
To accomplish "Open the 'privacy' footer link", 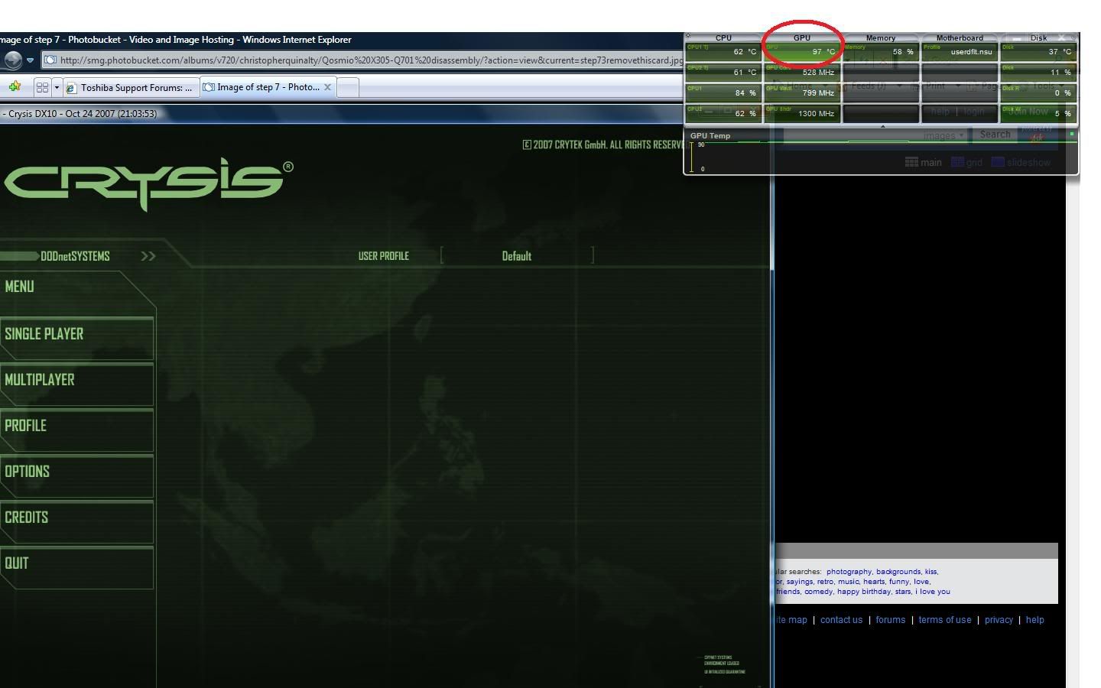I will pyautogui.click(x=999, y=620).
